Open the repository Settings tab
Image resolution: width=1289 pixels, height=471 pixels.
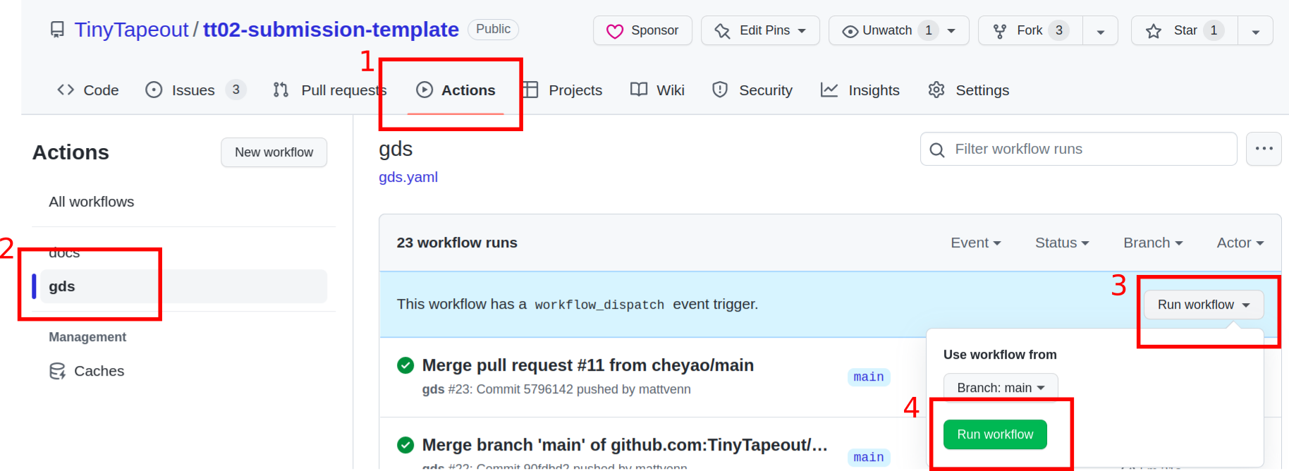point(969,90)
